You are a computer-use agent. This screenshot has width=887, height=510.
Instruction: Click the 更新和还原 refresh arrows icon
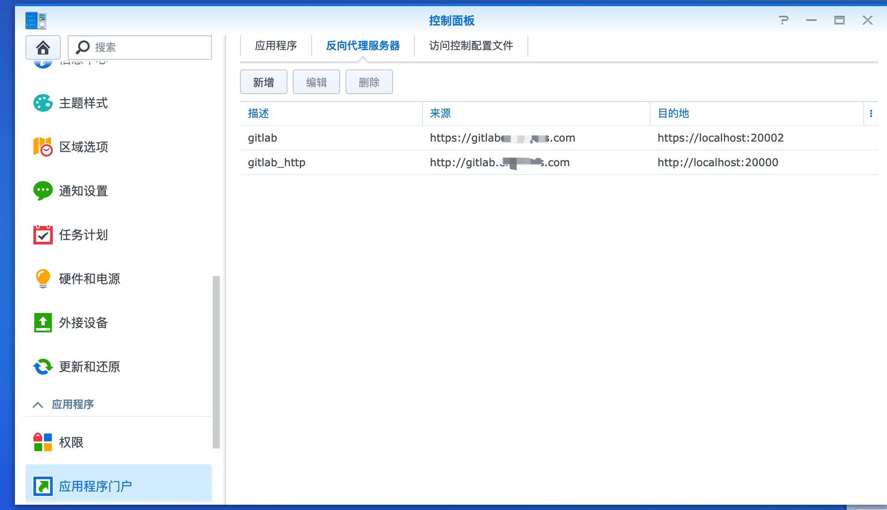tap(43, 367)
